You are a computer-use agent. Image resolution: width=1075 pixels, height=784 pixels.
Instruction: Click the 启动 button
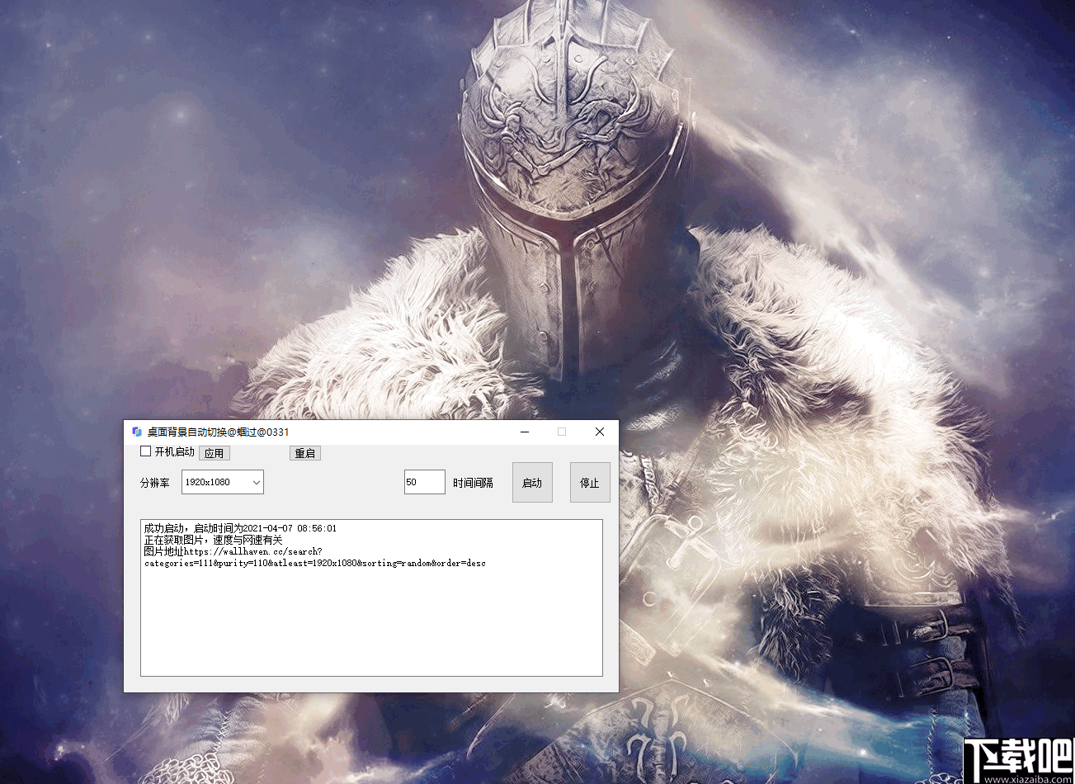(532, 483)
